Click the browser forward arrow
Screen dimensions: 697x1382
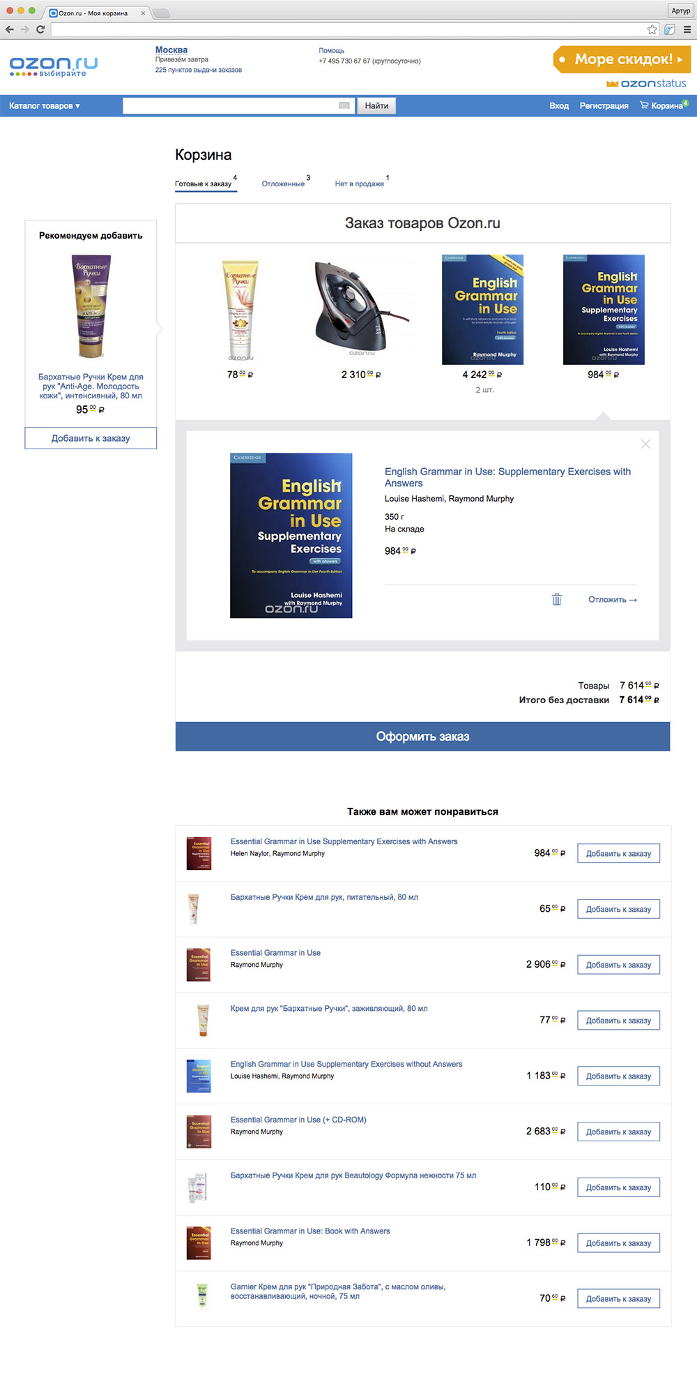(24, 29)
